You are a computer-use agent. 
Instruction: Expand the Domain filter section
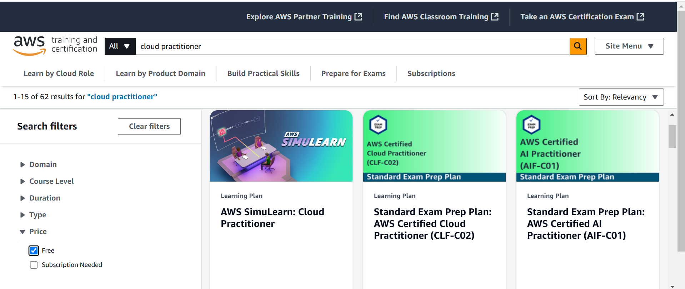(39, 164)
